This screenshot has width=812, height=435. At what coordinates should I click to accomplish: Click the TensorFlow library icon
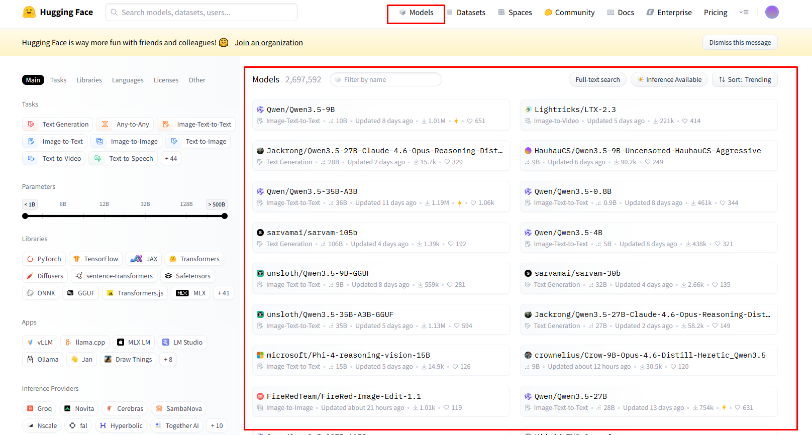pos(76,259)
